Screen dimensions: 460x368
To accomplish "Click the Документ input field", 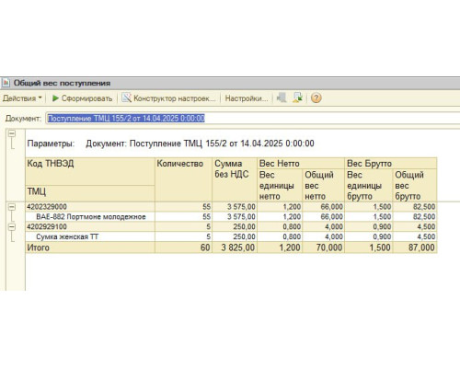I will pos(253,119).
